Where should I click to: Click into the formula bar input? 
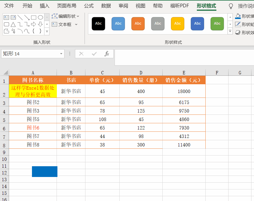coord(184,57)
